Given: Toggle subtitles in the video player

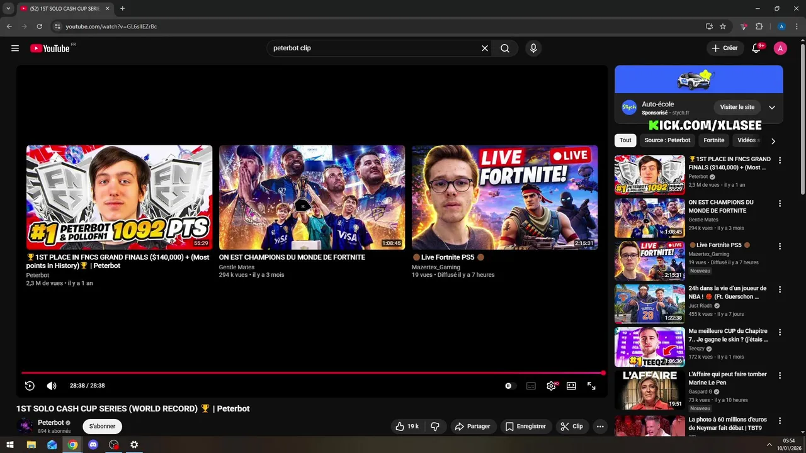Looking at the screenshot, I should tap(531, 386).
